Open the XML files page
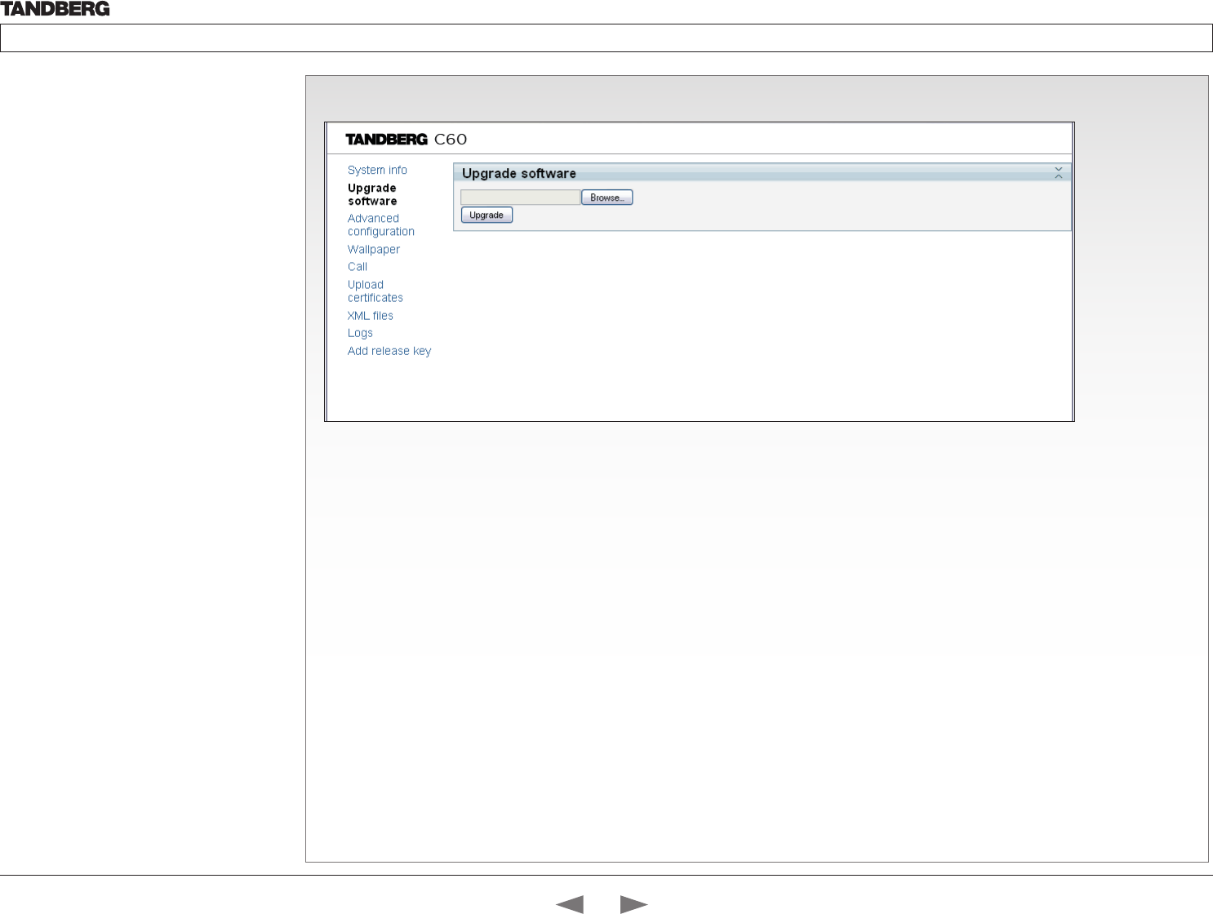This screenshot has width=1213, height=914. click(x=371, y=316)
